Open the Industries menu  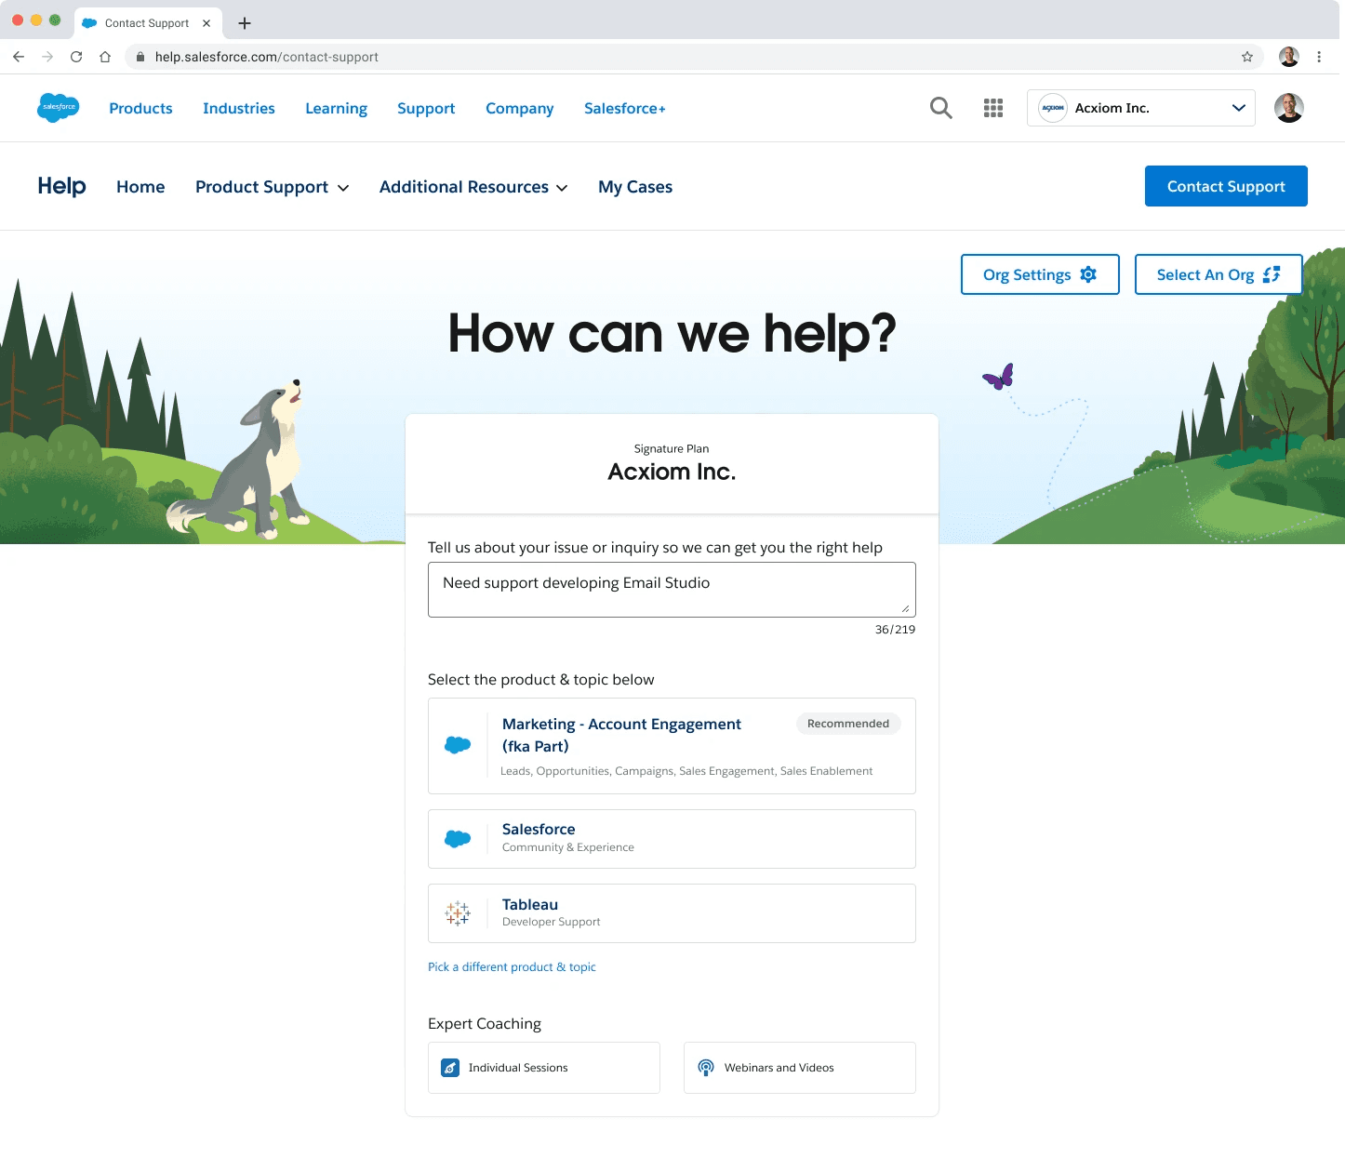[239, 109]
